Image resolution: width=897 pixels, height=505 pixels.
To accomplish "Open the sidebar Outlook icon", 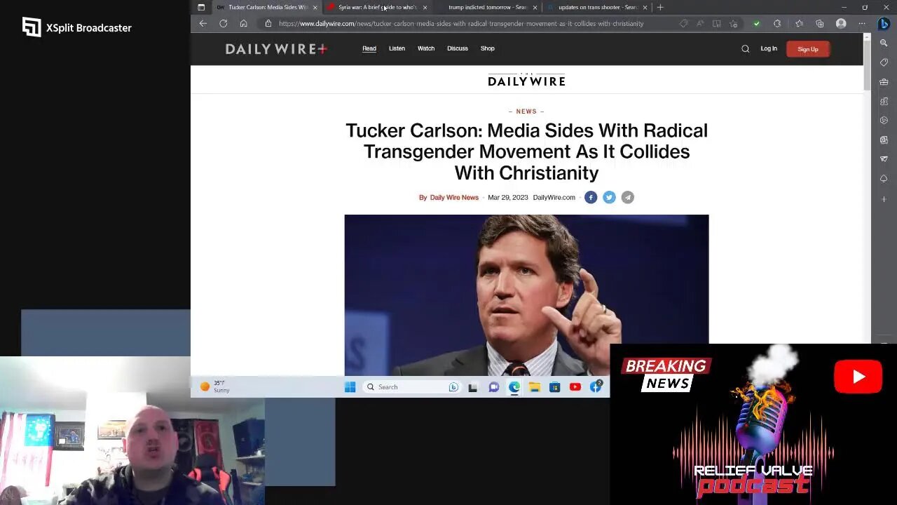I will point(884,140).
